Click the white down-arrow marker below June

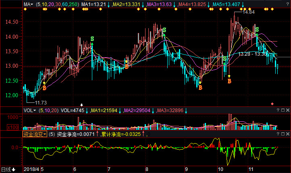(x=81, y=105)
